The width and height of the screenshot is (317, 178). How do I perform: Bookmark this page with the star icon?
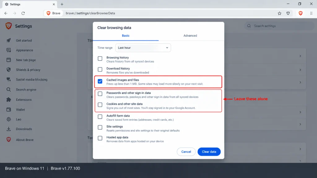tap(280, 13)
